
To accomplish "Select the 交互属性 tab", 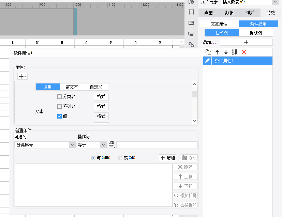I will [x=219, y=24].
